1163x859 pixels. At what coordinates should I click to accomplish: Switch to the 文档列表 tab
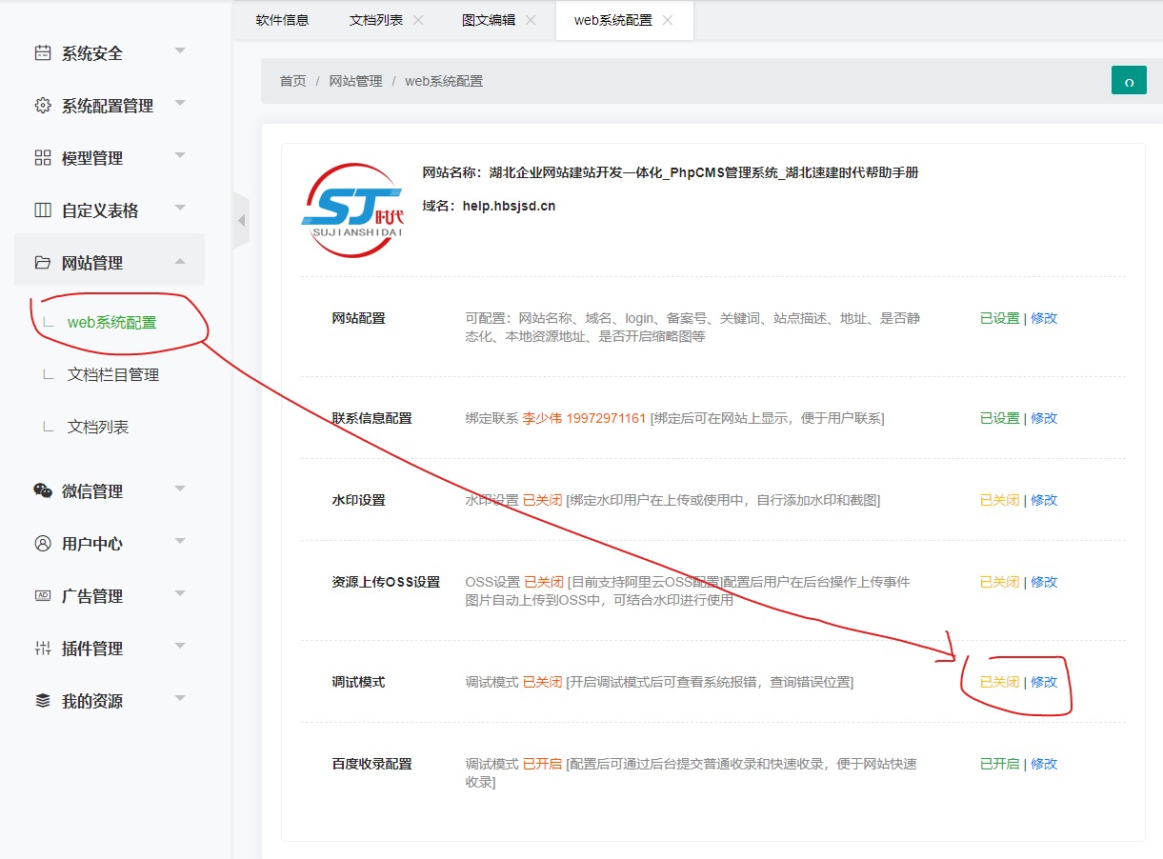[x=375, y=20]
